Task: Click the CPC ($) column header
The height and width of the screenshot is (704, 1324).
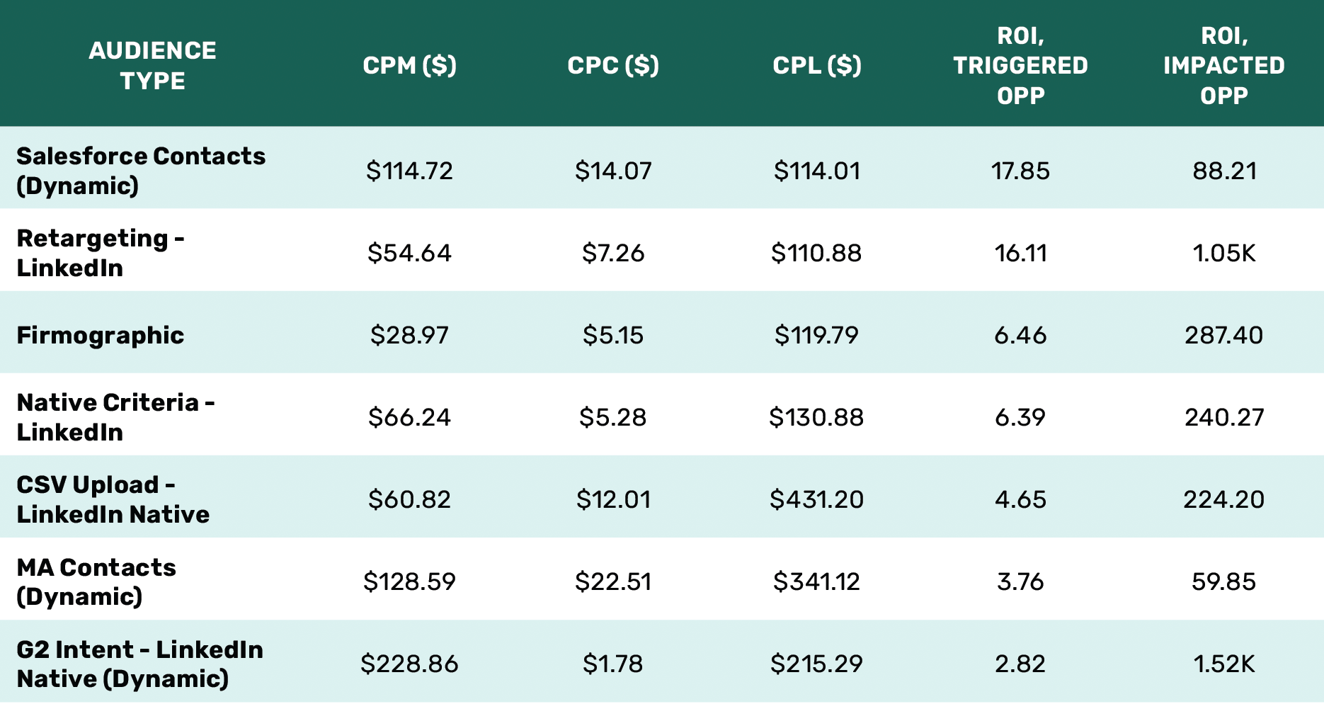Action: pos(613,65)
